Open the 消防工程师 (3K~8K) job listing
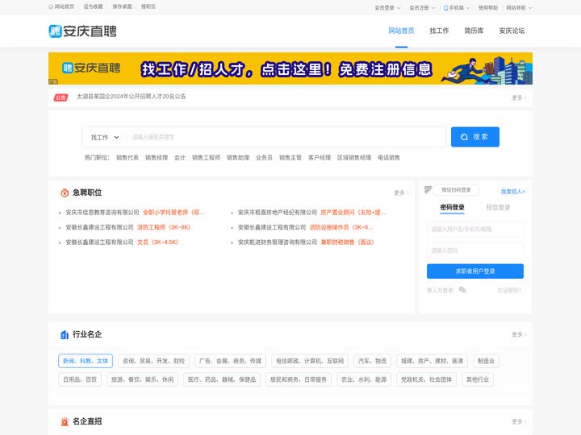 coord(163,227)
